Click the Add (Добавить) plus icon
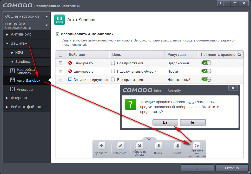Viewport: 251px width, 174px height. pos(102,146)
